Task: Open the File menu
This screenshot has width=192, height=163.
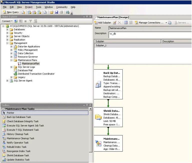Action: (x=5, y=7)
